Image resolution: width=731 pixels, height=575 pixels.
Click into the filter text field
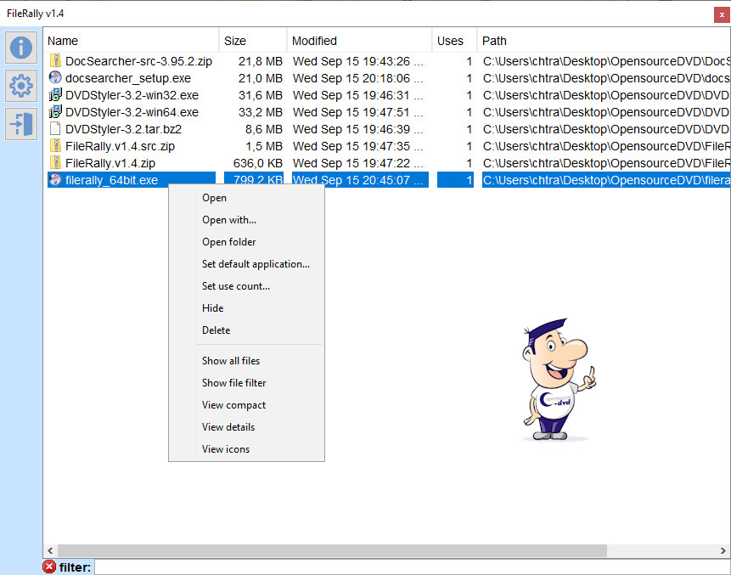coord(408,567)
